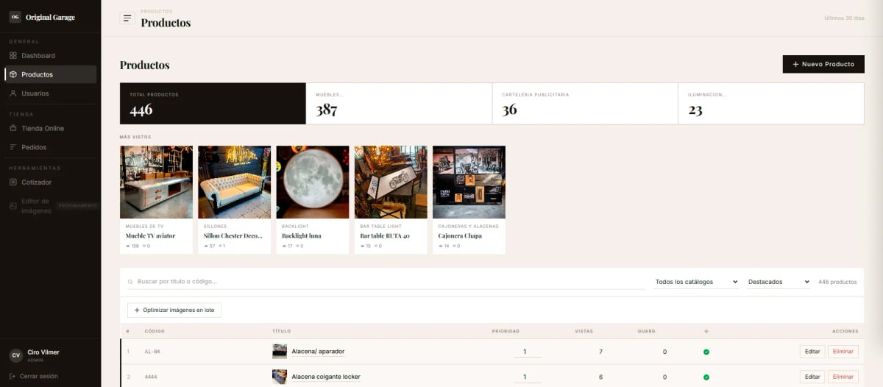Click Editar for Alacena/ aparador
883x387 pixels.
tap(812, 352)
